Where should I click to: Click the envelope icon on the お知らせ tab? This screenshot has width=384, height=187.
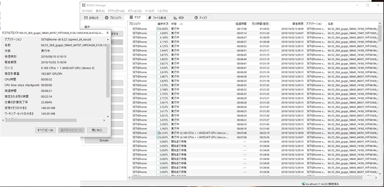point(86,18)
